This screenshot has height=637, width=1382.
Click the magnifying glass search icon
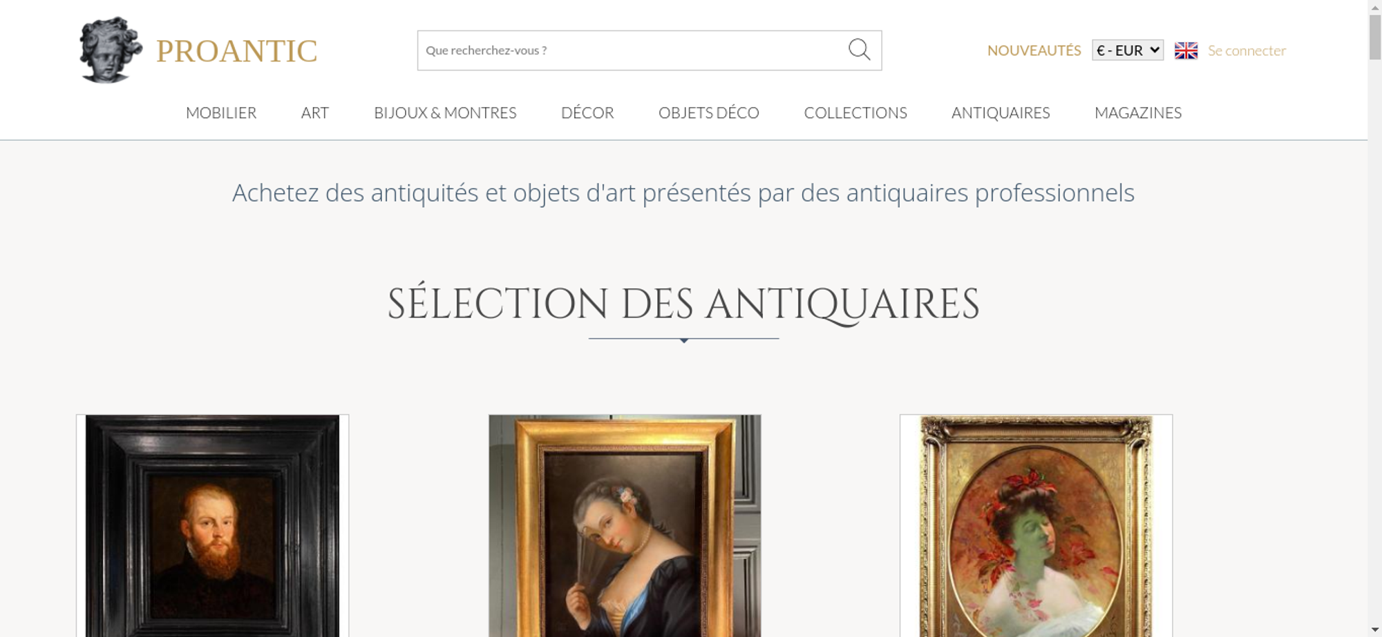pos(859,50)
